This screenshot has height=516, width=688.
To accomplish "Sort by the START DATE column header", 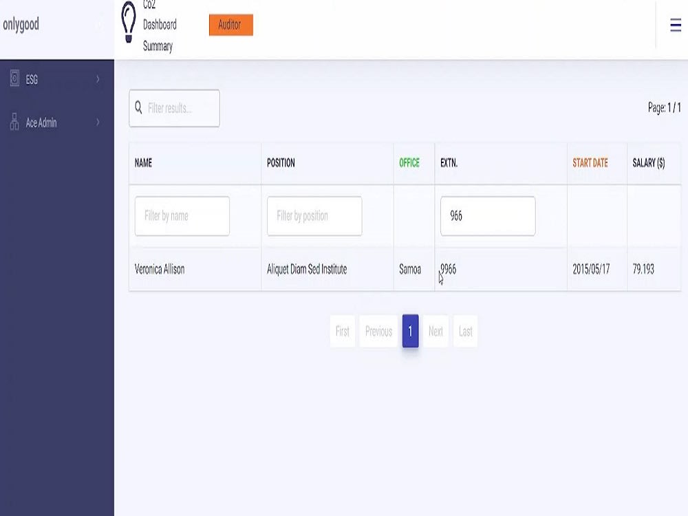I will tap(590, 163).
